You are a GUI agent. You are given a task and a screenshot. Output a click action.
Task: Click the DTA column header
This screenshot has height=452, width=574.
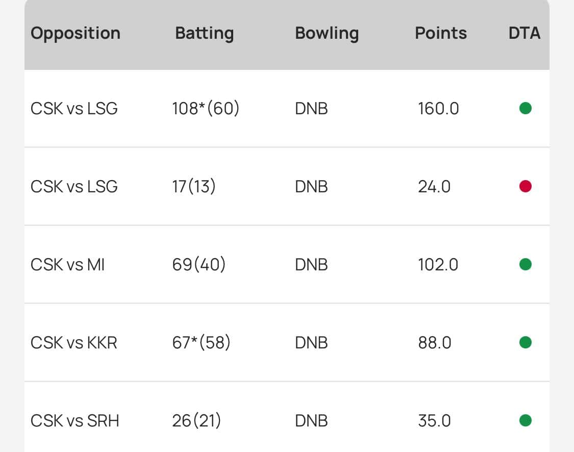524,33
